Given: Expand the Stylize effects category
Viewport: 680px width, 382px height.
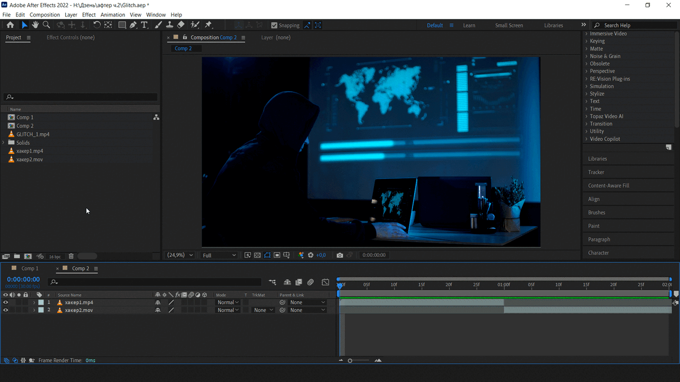Looking at the screenshot, I should (586, 94).
